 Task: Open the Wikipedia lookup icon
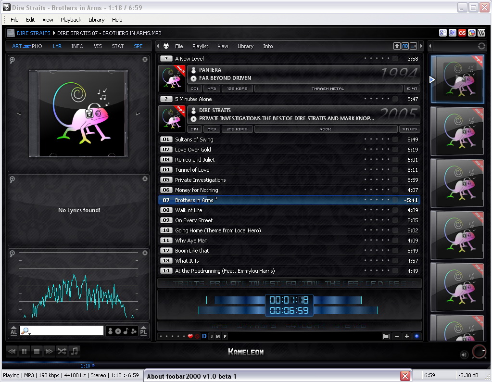(x=481, y=33)
